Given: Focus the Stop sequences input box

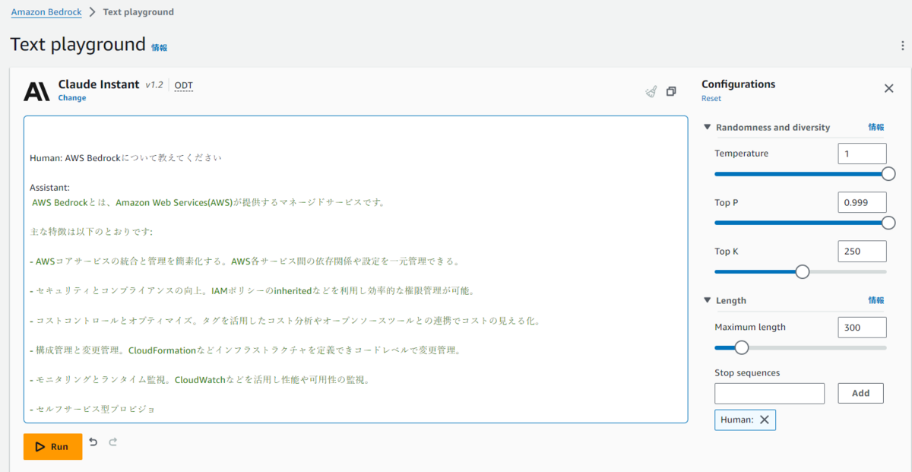Looking at the screenshot, I should coord(769,394).
